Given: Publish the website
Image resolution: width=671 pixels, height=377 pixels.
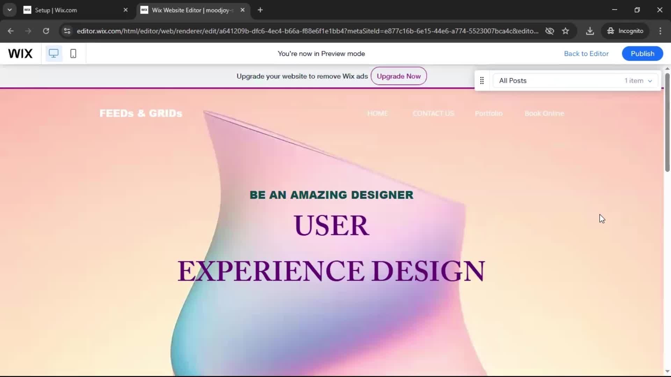Looking at the screenshot, I should (x=642, y=53).
